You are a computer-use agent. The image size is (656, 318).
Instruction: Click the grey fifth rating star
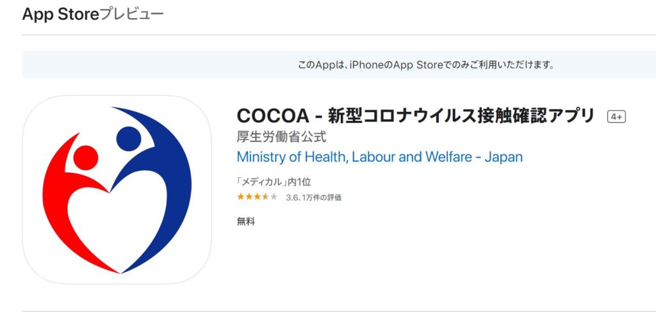pyautogui.click(x=274, y=196)
